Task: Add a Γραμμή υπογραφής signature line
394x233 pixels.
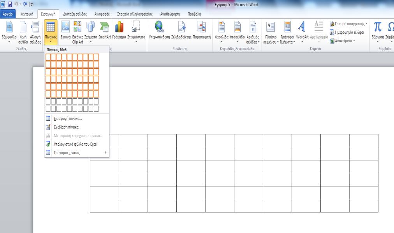Action: point(348,24)
